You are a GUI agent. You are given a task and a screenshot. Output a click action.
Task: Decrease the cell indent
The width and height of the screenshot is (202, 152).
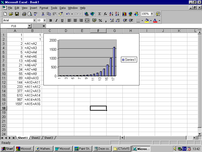pos(125,21)
